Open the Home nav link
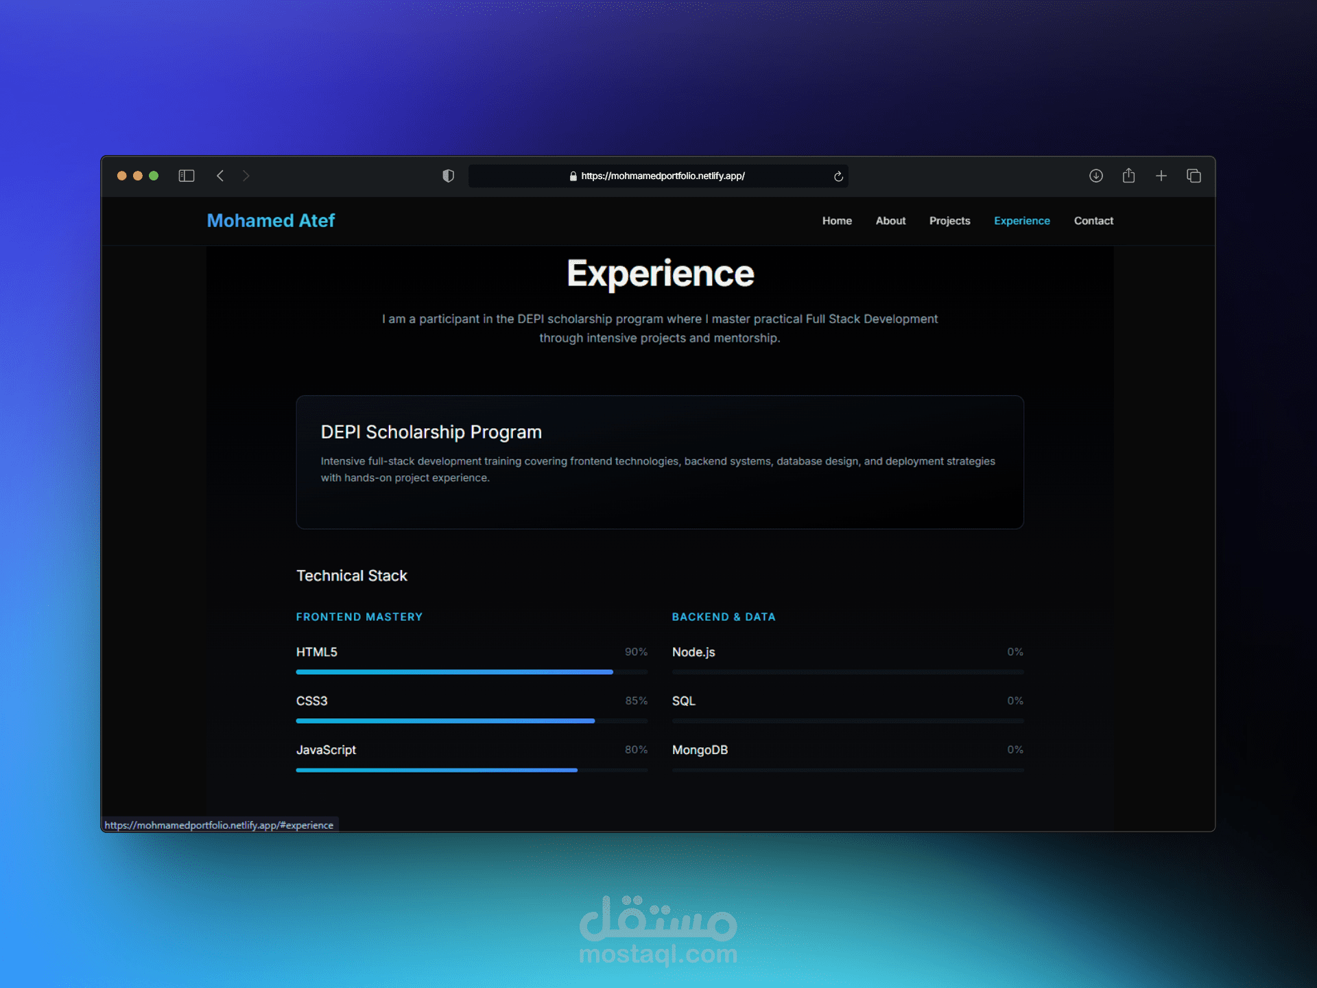 point(837,221)
